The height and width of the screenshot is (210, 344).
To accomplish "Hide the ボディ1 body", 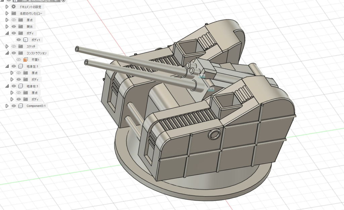I will tap(19, 40).
